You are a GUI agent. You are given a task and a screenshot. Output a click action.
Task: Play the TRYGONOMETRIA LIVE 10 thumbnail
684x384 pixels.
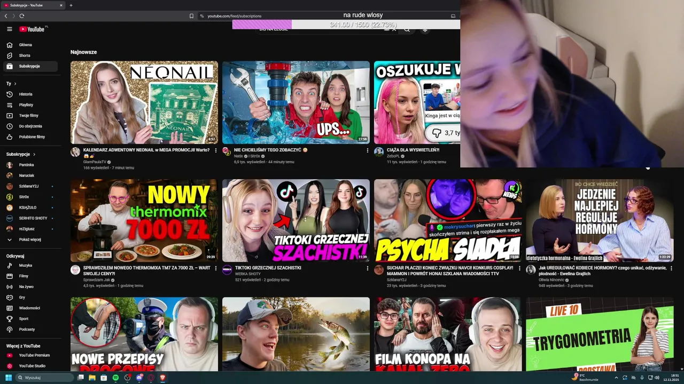point(600,334)
